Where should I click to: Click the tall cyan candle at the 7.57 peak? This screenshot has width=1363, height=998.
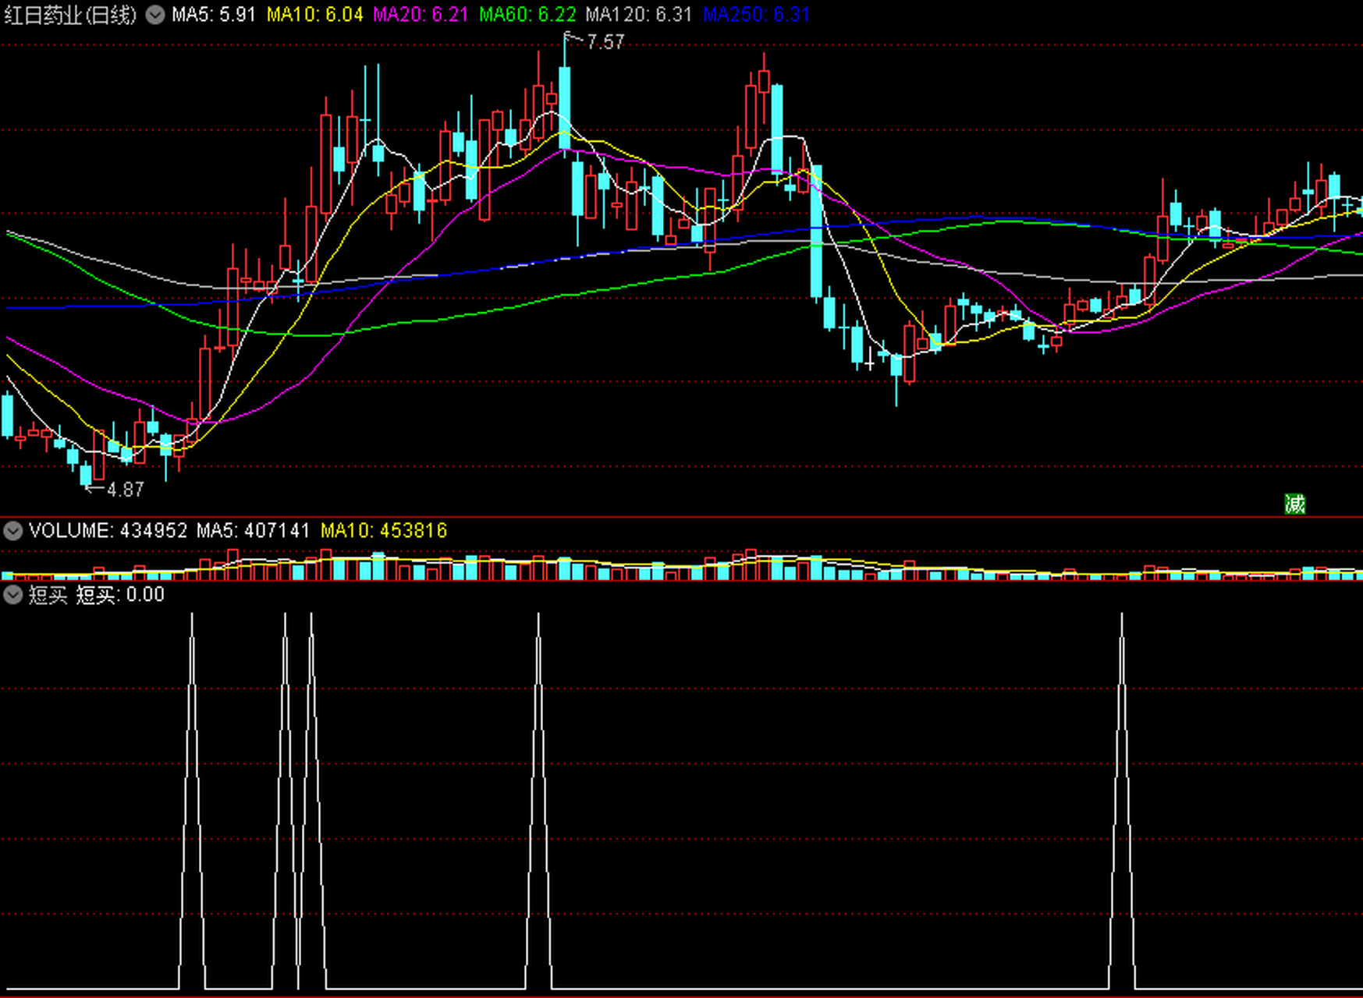click(565, 107)
